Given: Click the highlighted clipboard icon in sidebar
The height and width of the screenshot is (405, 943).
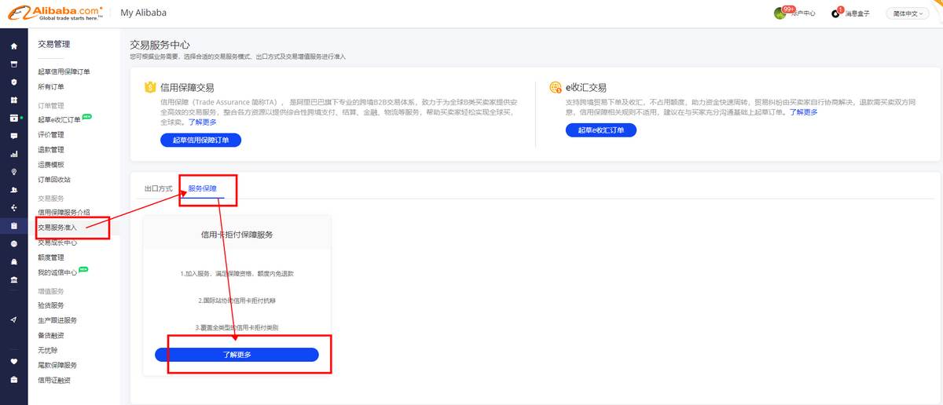Looking at the screenshot, I should (x=13, y=226).
